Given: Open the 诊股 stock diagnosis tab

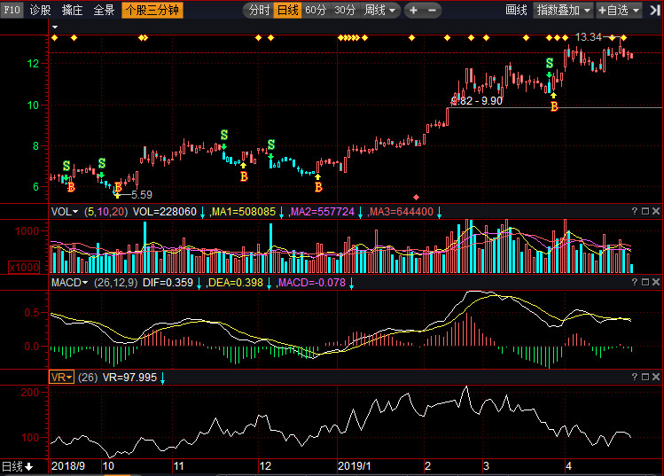Looking at the screenshot, I should [40, 11].
